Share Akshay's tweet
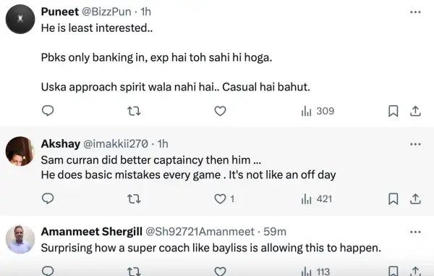 click(415, 198)
